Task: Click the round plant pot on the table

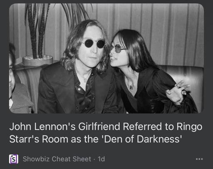Action: [x=38, y=61]
